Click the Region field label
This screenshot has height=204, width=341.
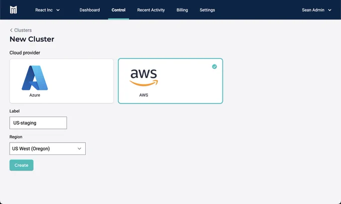pyautogui.click(x=16, y=137)
